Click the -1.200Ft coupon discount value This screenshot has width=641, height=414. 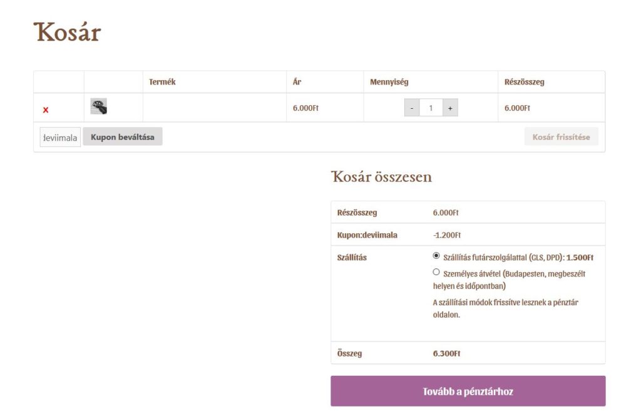[447, 235]
